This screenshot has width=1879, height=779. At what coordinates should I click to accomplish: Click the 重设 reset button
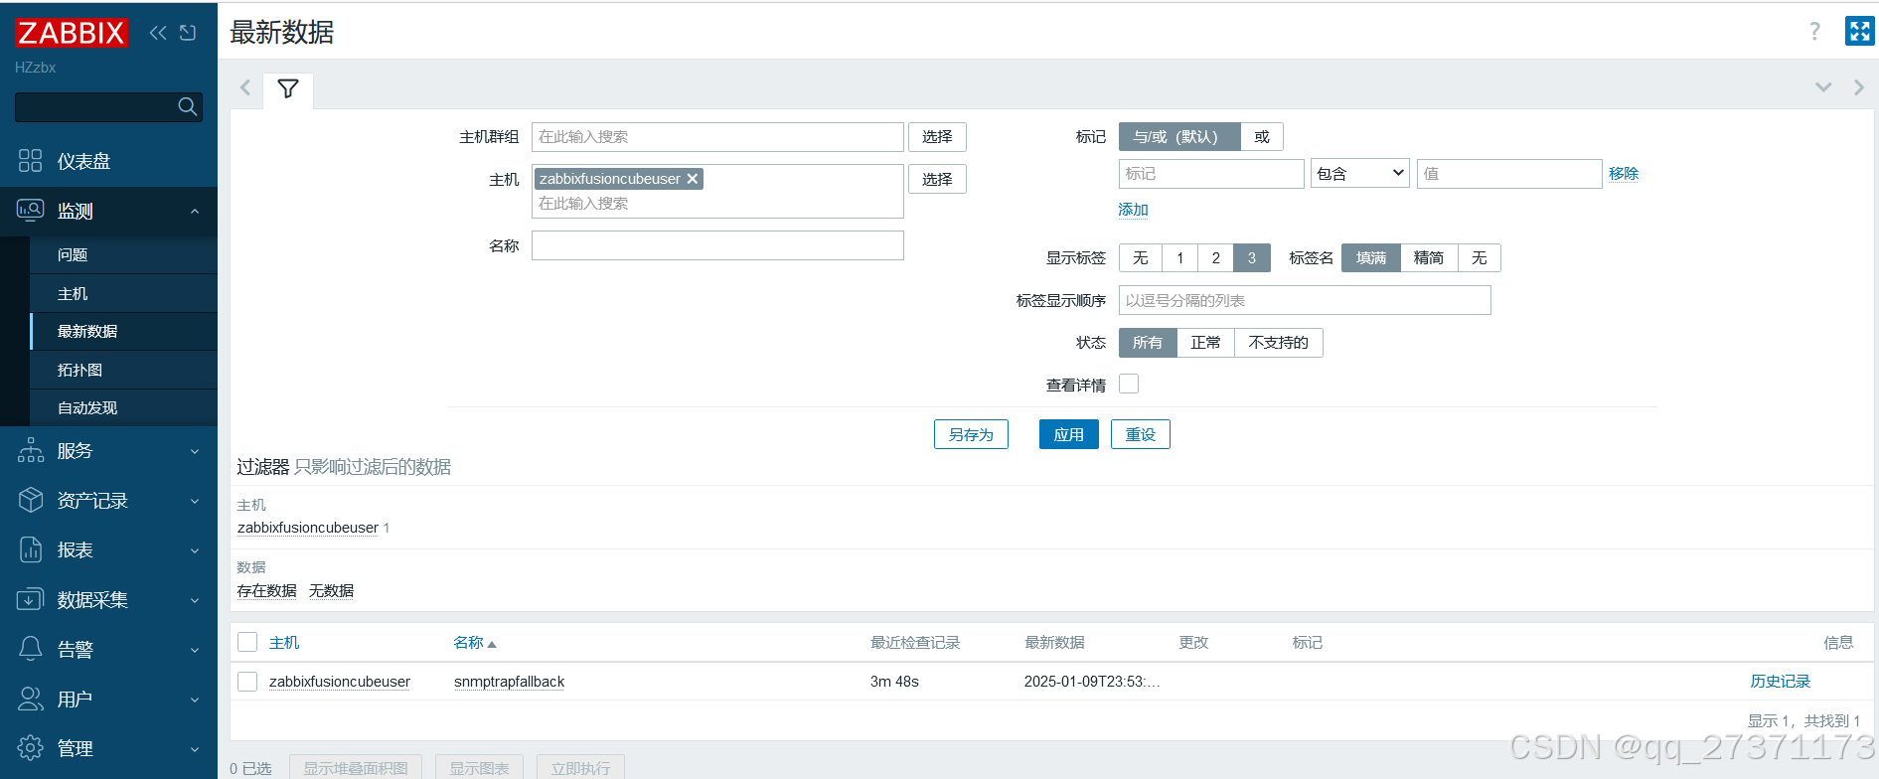tap(1141, 434)
